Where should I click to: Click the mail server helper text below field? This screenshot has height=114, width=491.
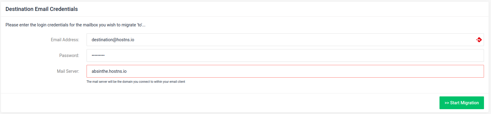click(136, 82)
